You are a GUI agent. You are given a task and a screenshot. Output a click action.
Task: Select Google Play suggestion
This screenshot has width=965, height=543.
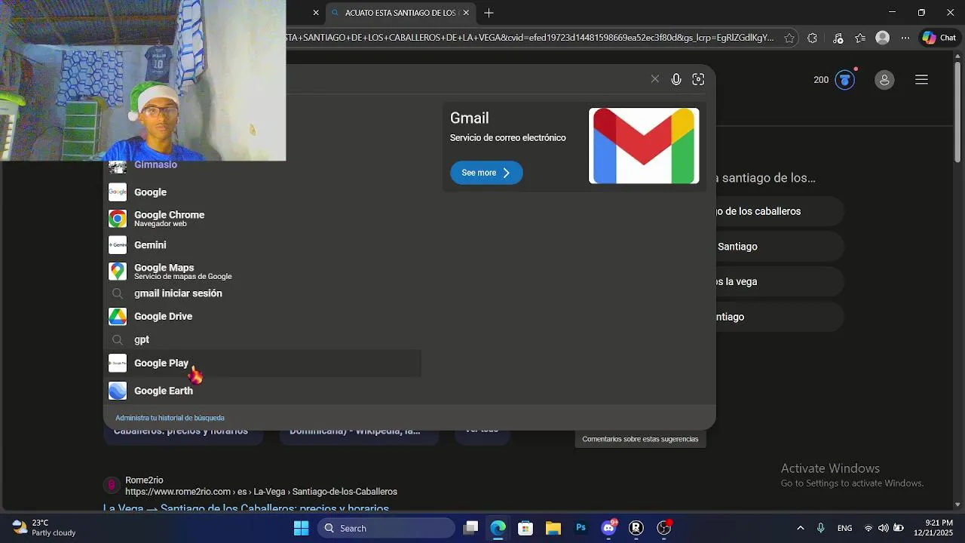(262, 364)
